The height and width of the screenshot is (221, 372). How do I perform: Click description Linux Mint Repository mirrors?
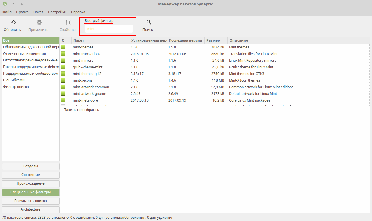[253, 60]
